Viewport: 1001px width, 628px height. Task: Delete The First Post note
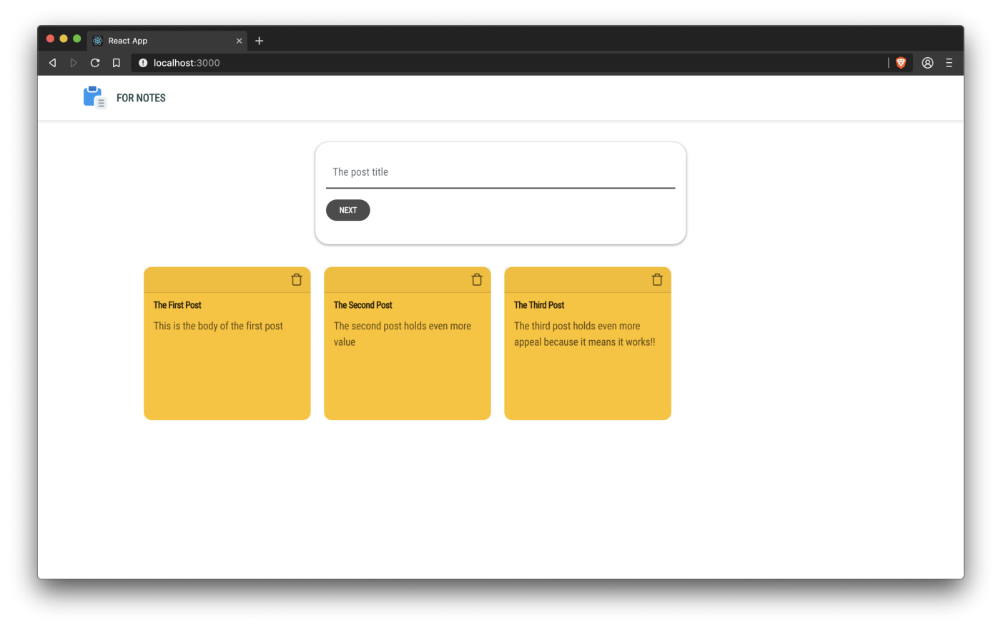(x=297, y=279)
